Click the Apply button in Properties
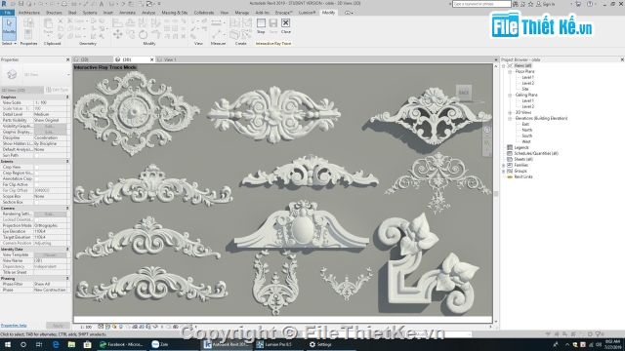The image size is (625, 351). tap(58, 326)
